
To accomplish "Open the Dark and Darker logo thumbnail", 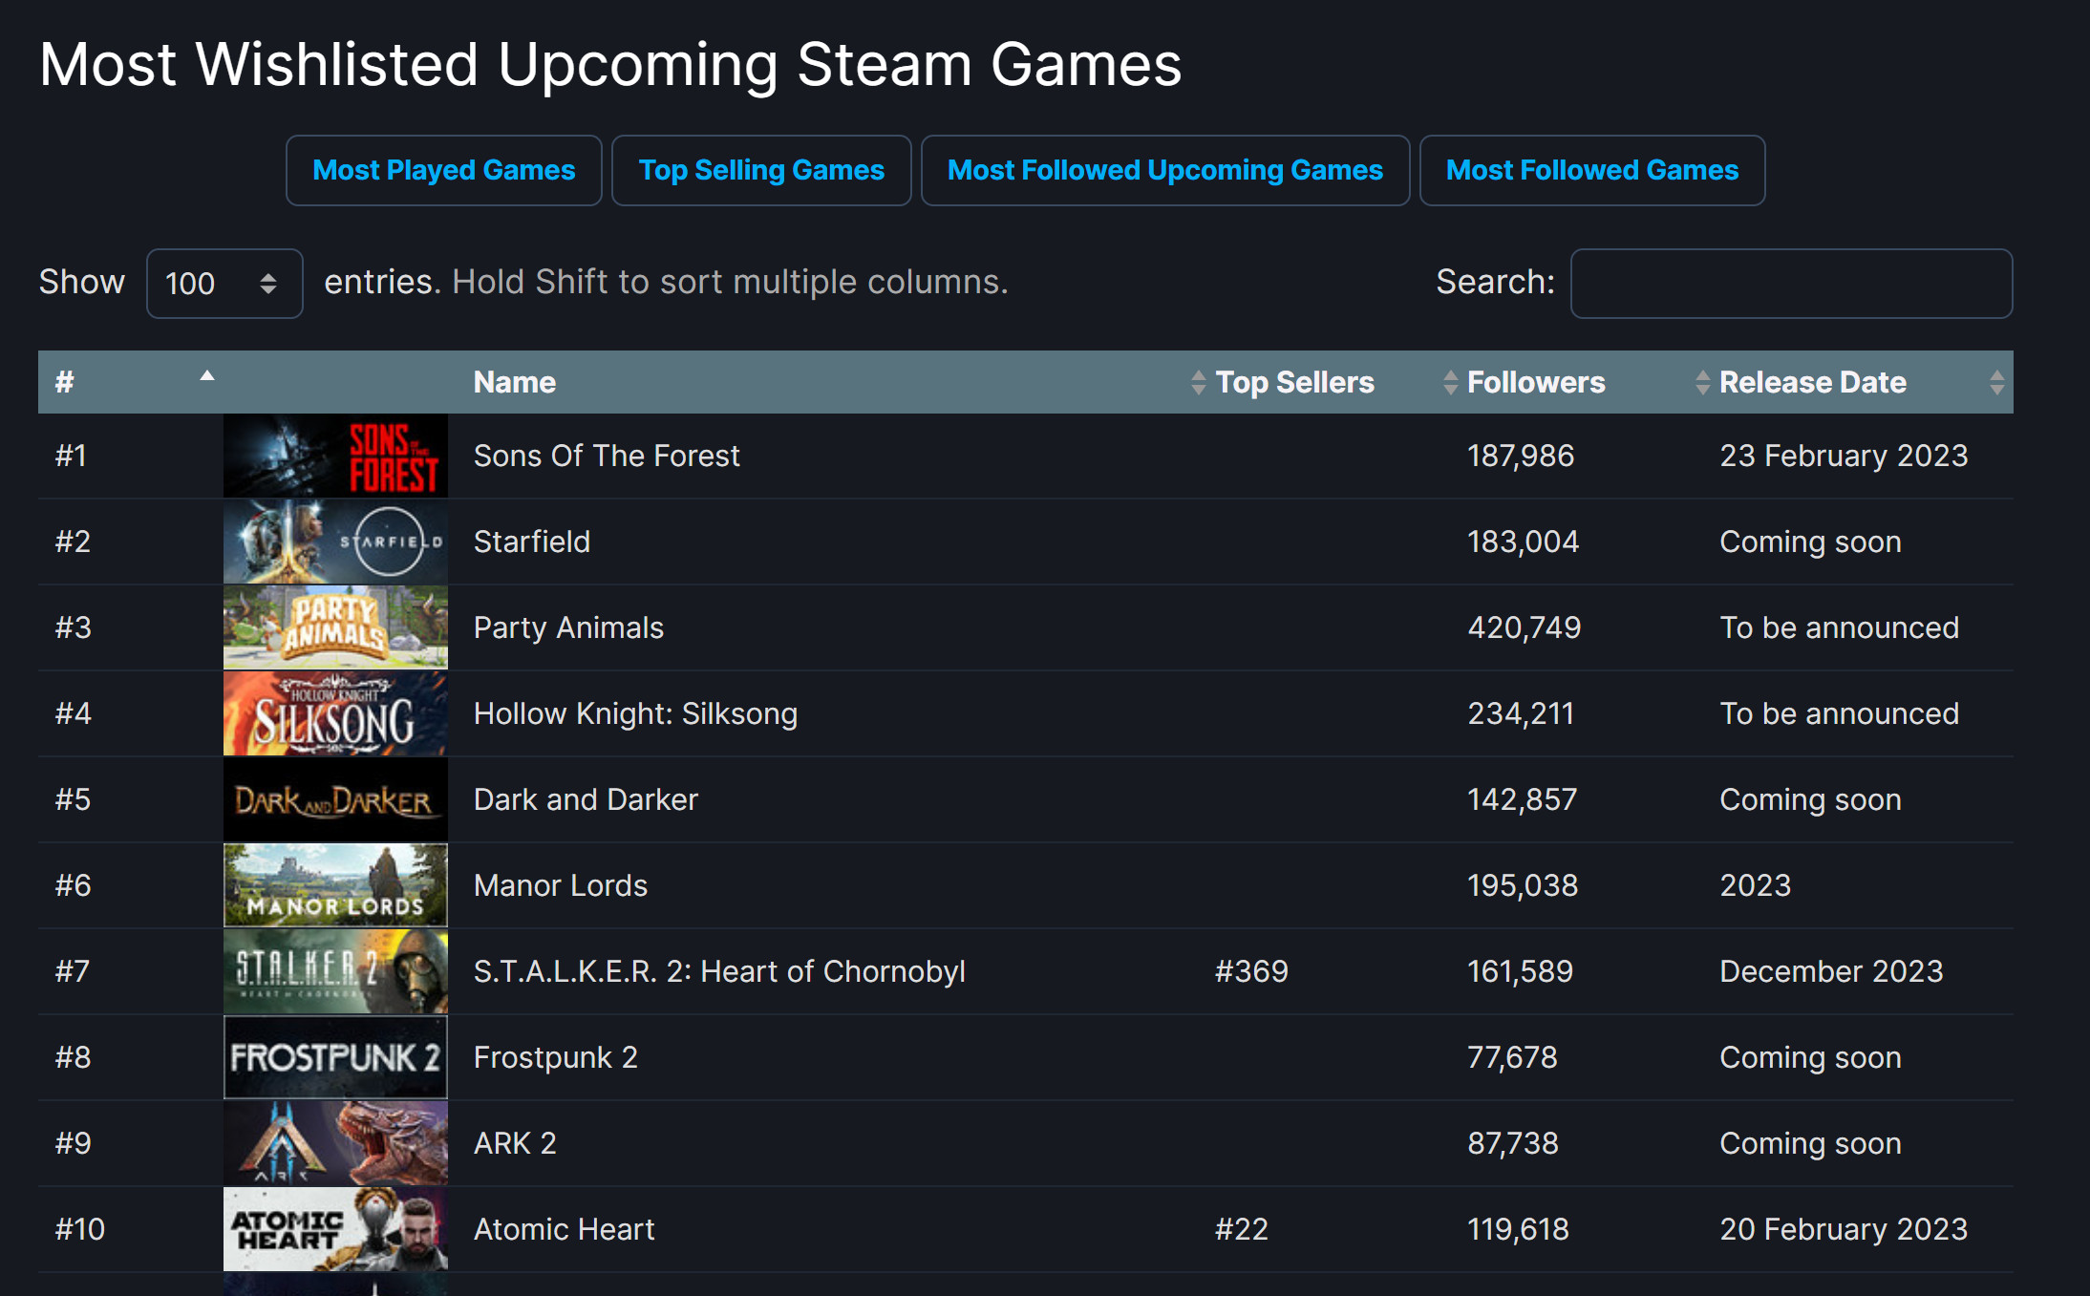I will 335,799.
